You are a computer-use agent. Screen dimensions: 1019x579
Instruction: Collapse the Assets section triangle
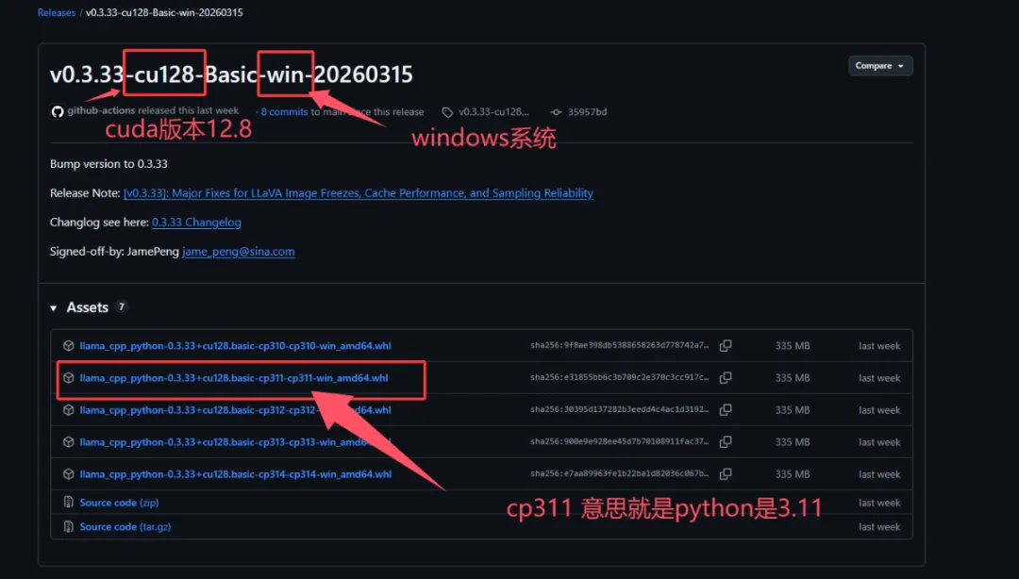coord(53,308)
